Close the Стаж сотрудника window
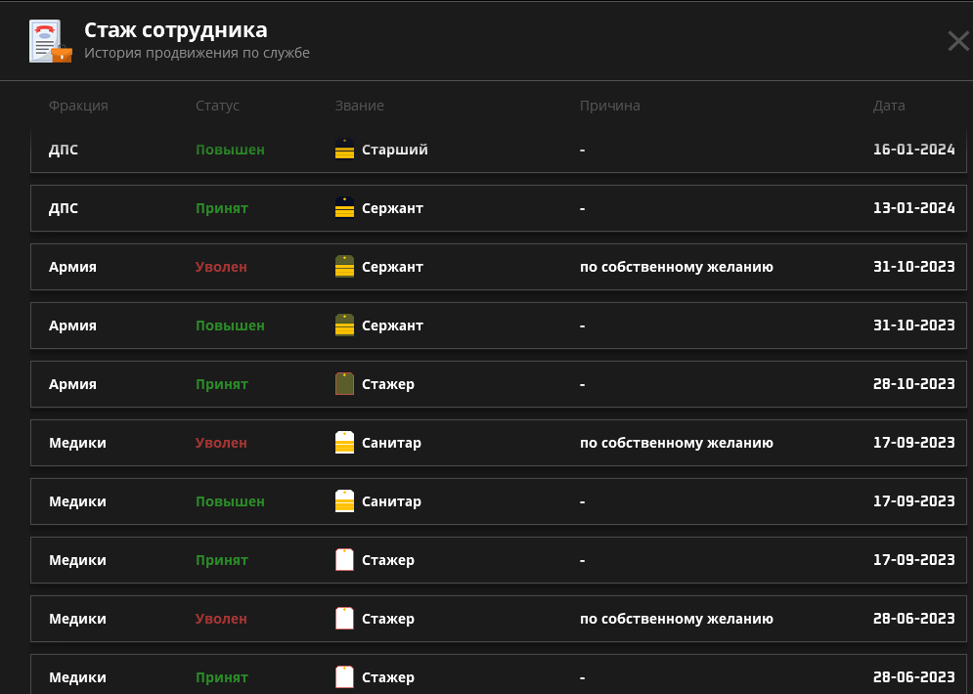The width and height of the screenshot is (973, 694). [x=957, y=41]
